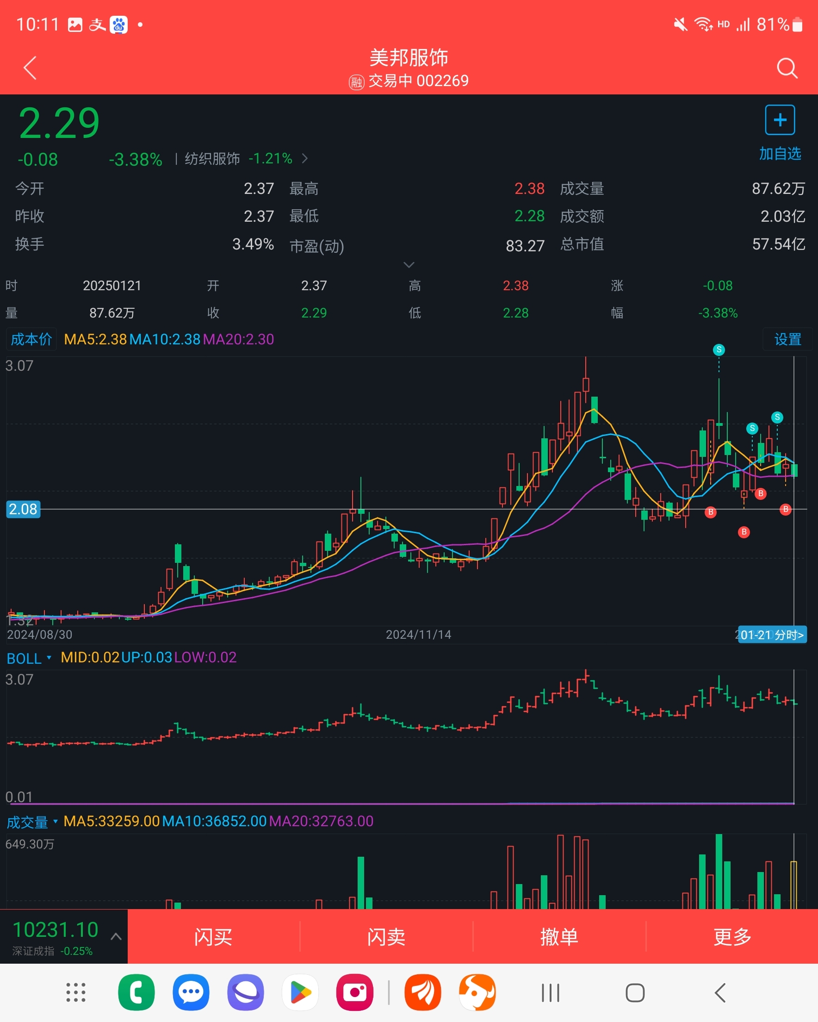The width and height of the screenshot is (818, 1022).
Task: Open the 成交量 indicator dropdown
Action: 32,822
